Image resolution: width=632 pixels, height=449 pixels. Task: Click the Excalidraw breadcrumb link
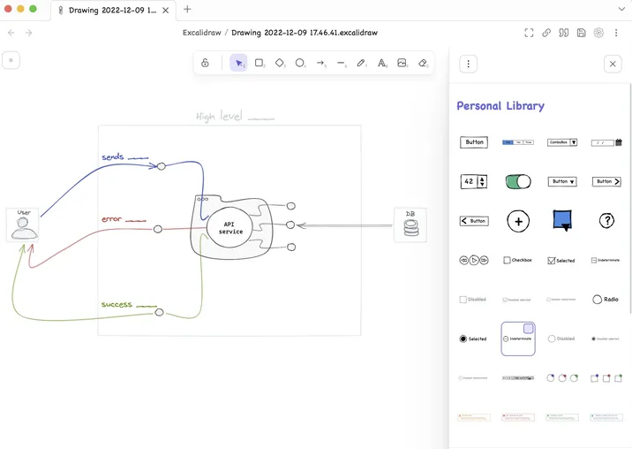(201, 33)
